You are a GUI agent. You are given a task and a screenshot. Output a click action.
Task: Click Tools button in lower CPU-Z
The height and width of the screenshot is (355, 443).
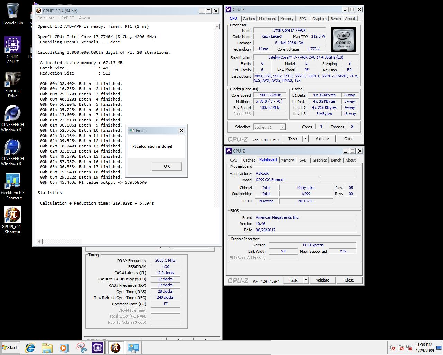click(x=293, y=280)
